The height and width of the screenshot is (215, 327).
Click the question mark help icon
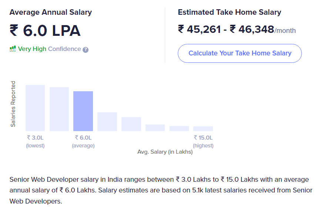(86, 49)
